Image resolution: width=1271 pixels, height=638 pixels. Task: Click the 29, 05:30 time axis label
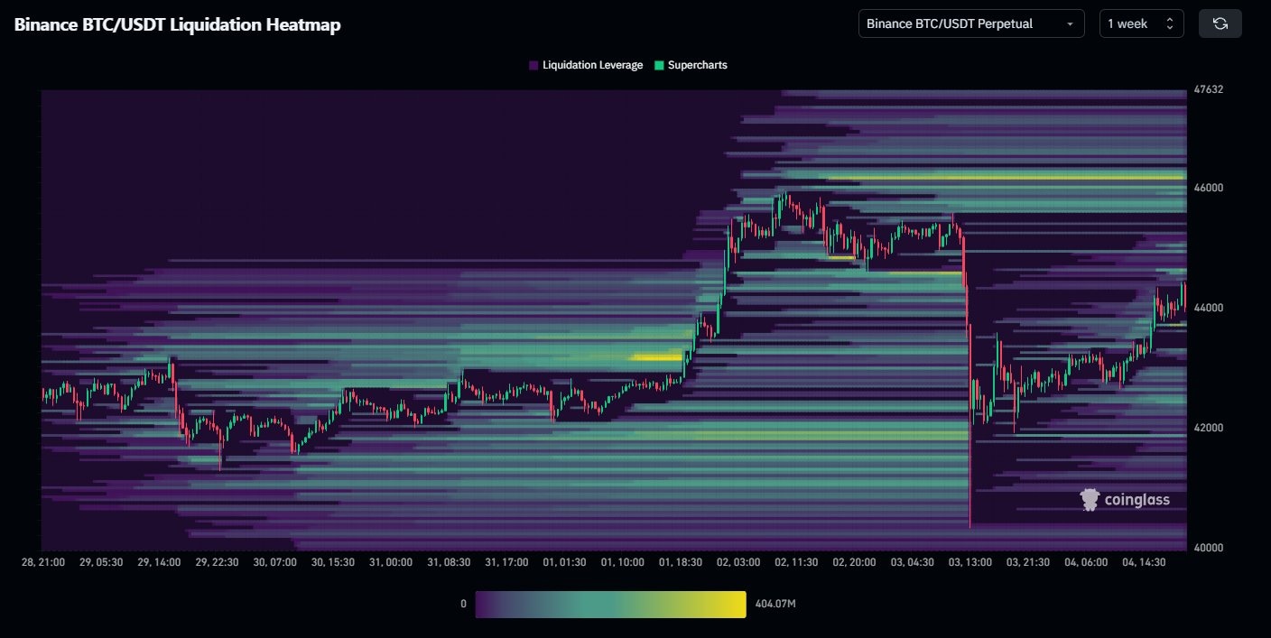pyautogui.click(x=100, y=562)
